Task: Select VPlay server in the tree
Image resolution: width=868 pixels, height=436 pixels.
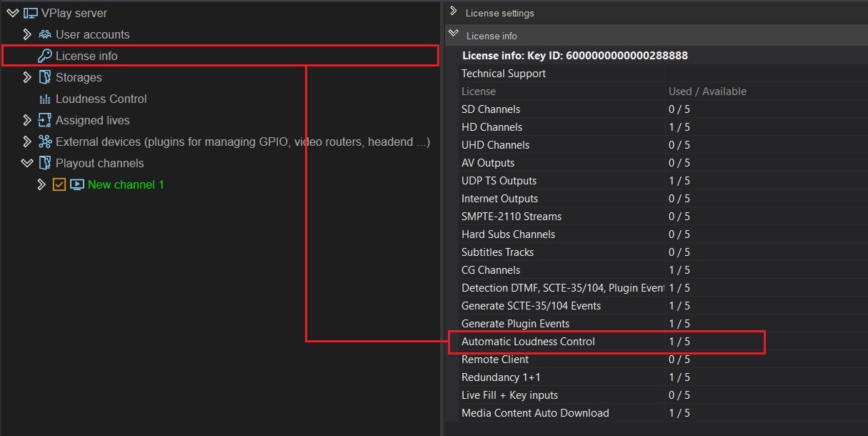Action: tap(74, 13)
